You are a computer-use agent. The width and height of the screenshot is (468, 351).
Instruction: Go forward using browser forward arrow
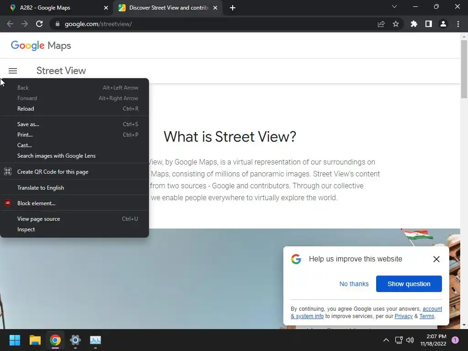(x=25, y=24)
